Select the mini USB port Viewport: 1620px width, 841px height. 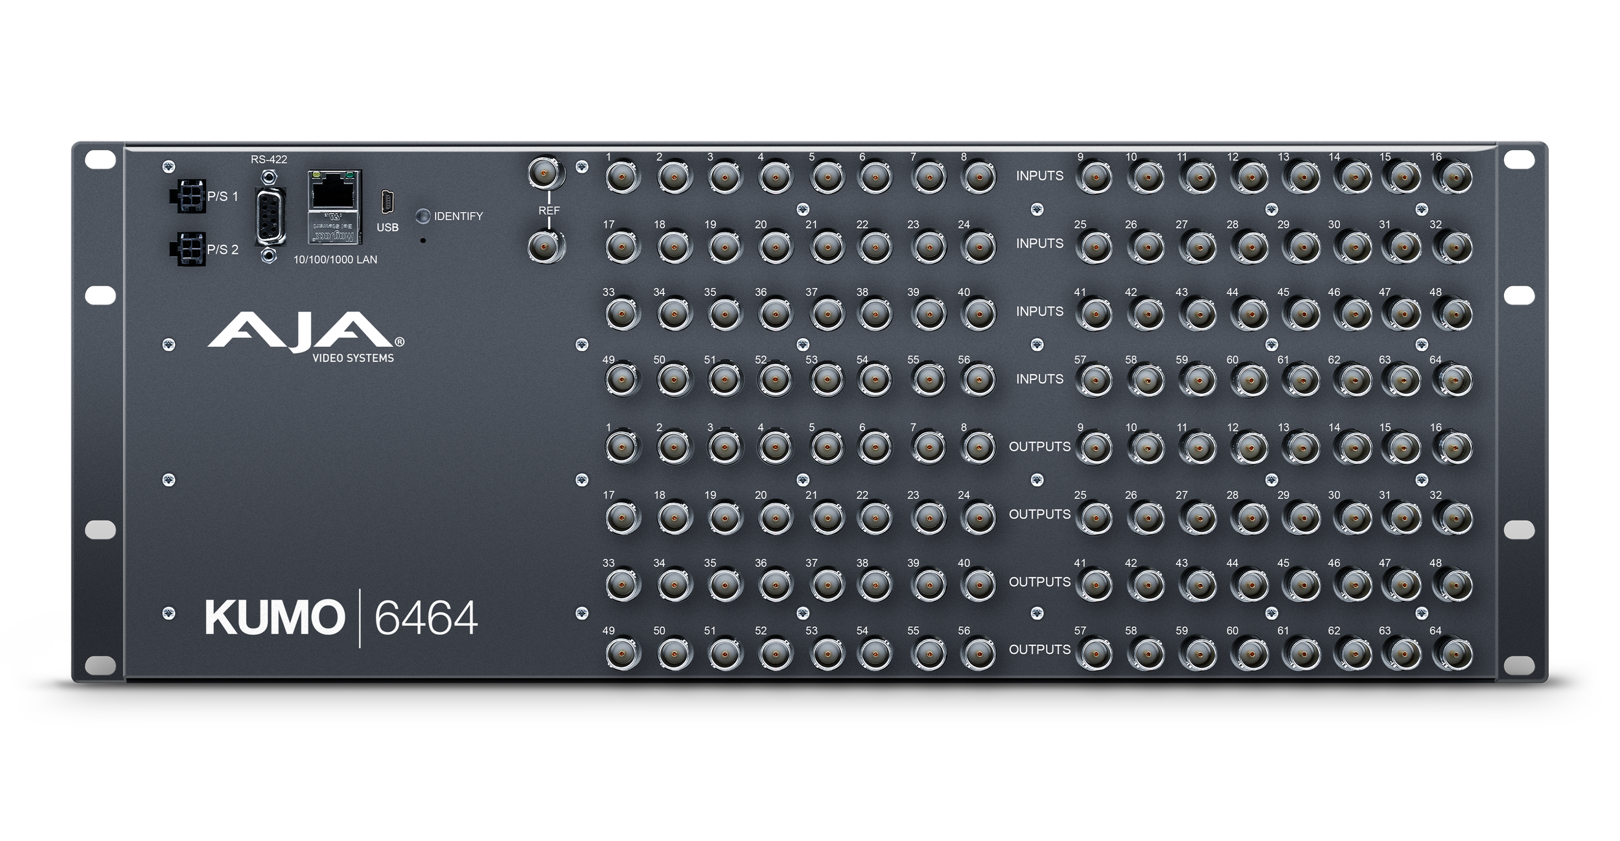tap(388, 201)
